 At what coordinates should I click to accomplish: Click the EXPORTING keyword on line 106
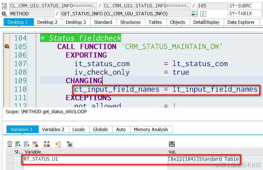[x=86, y=55]
